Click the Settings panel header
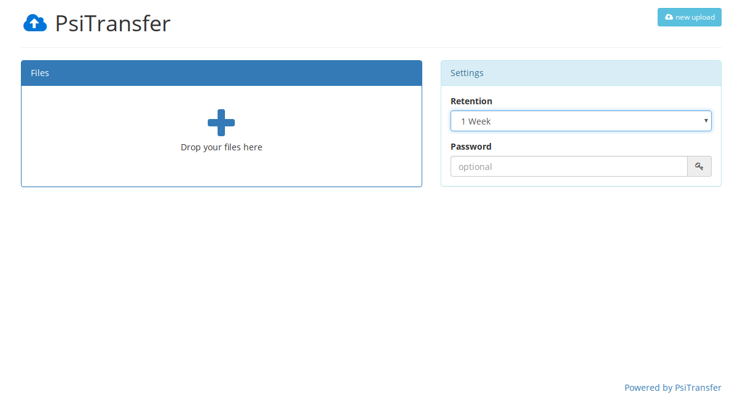The height and width of the screenshot is (400, 740). [581, 73]
